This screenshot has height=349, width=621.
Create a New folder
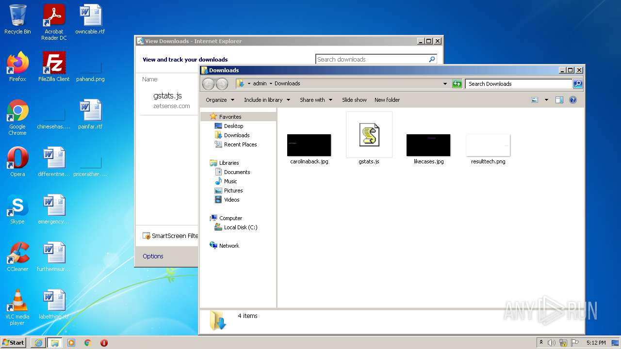387,100
